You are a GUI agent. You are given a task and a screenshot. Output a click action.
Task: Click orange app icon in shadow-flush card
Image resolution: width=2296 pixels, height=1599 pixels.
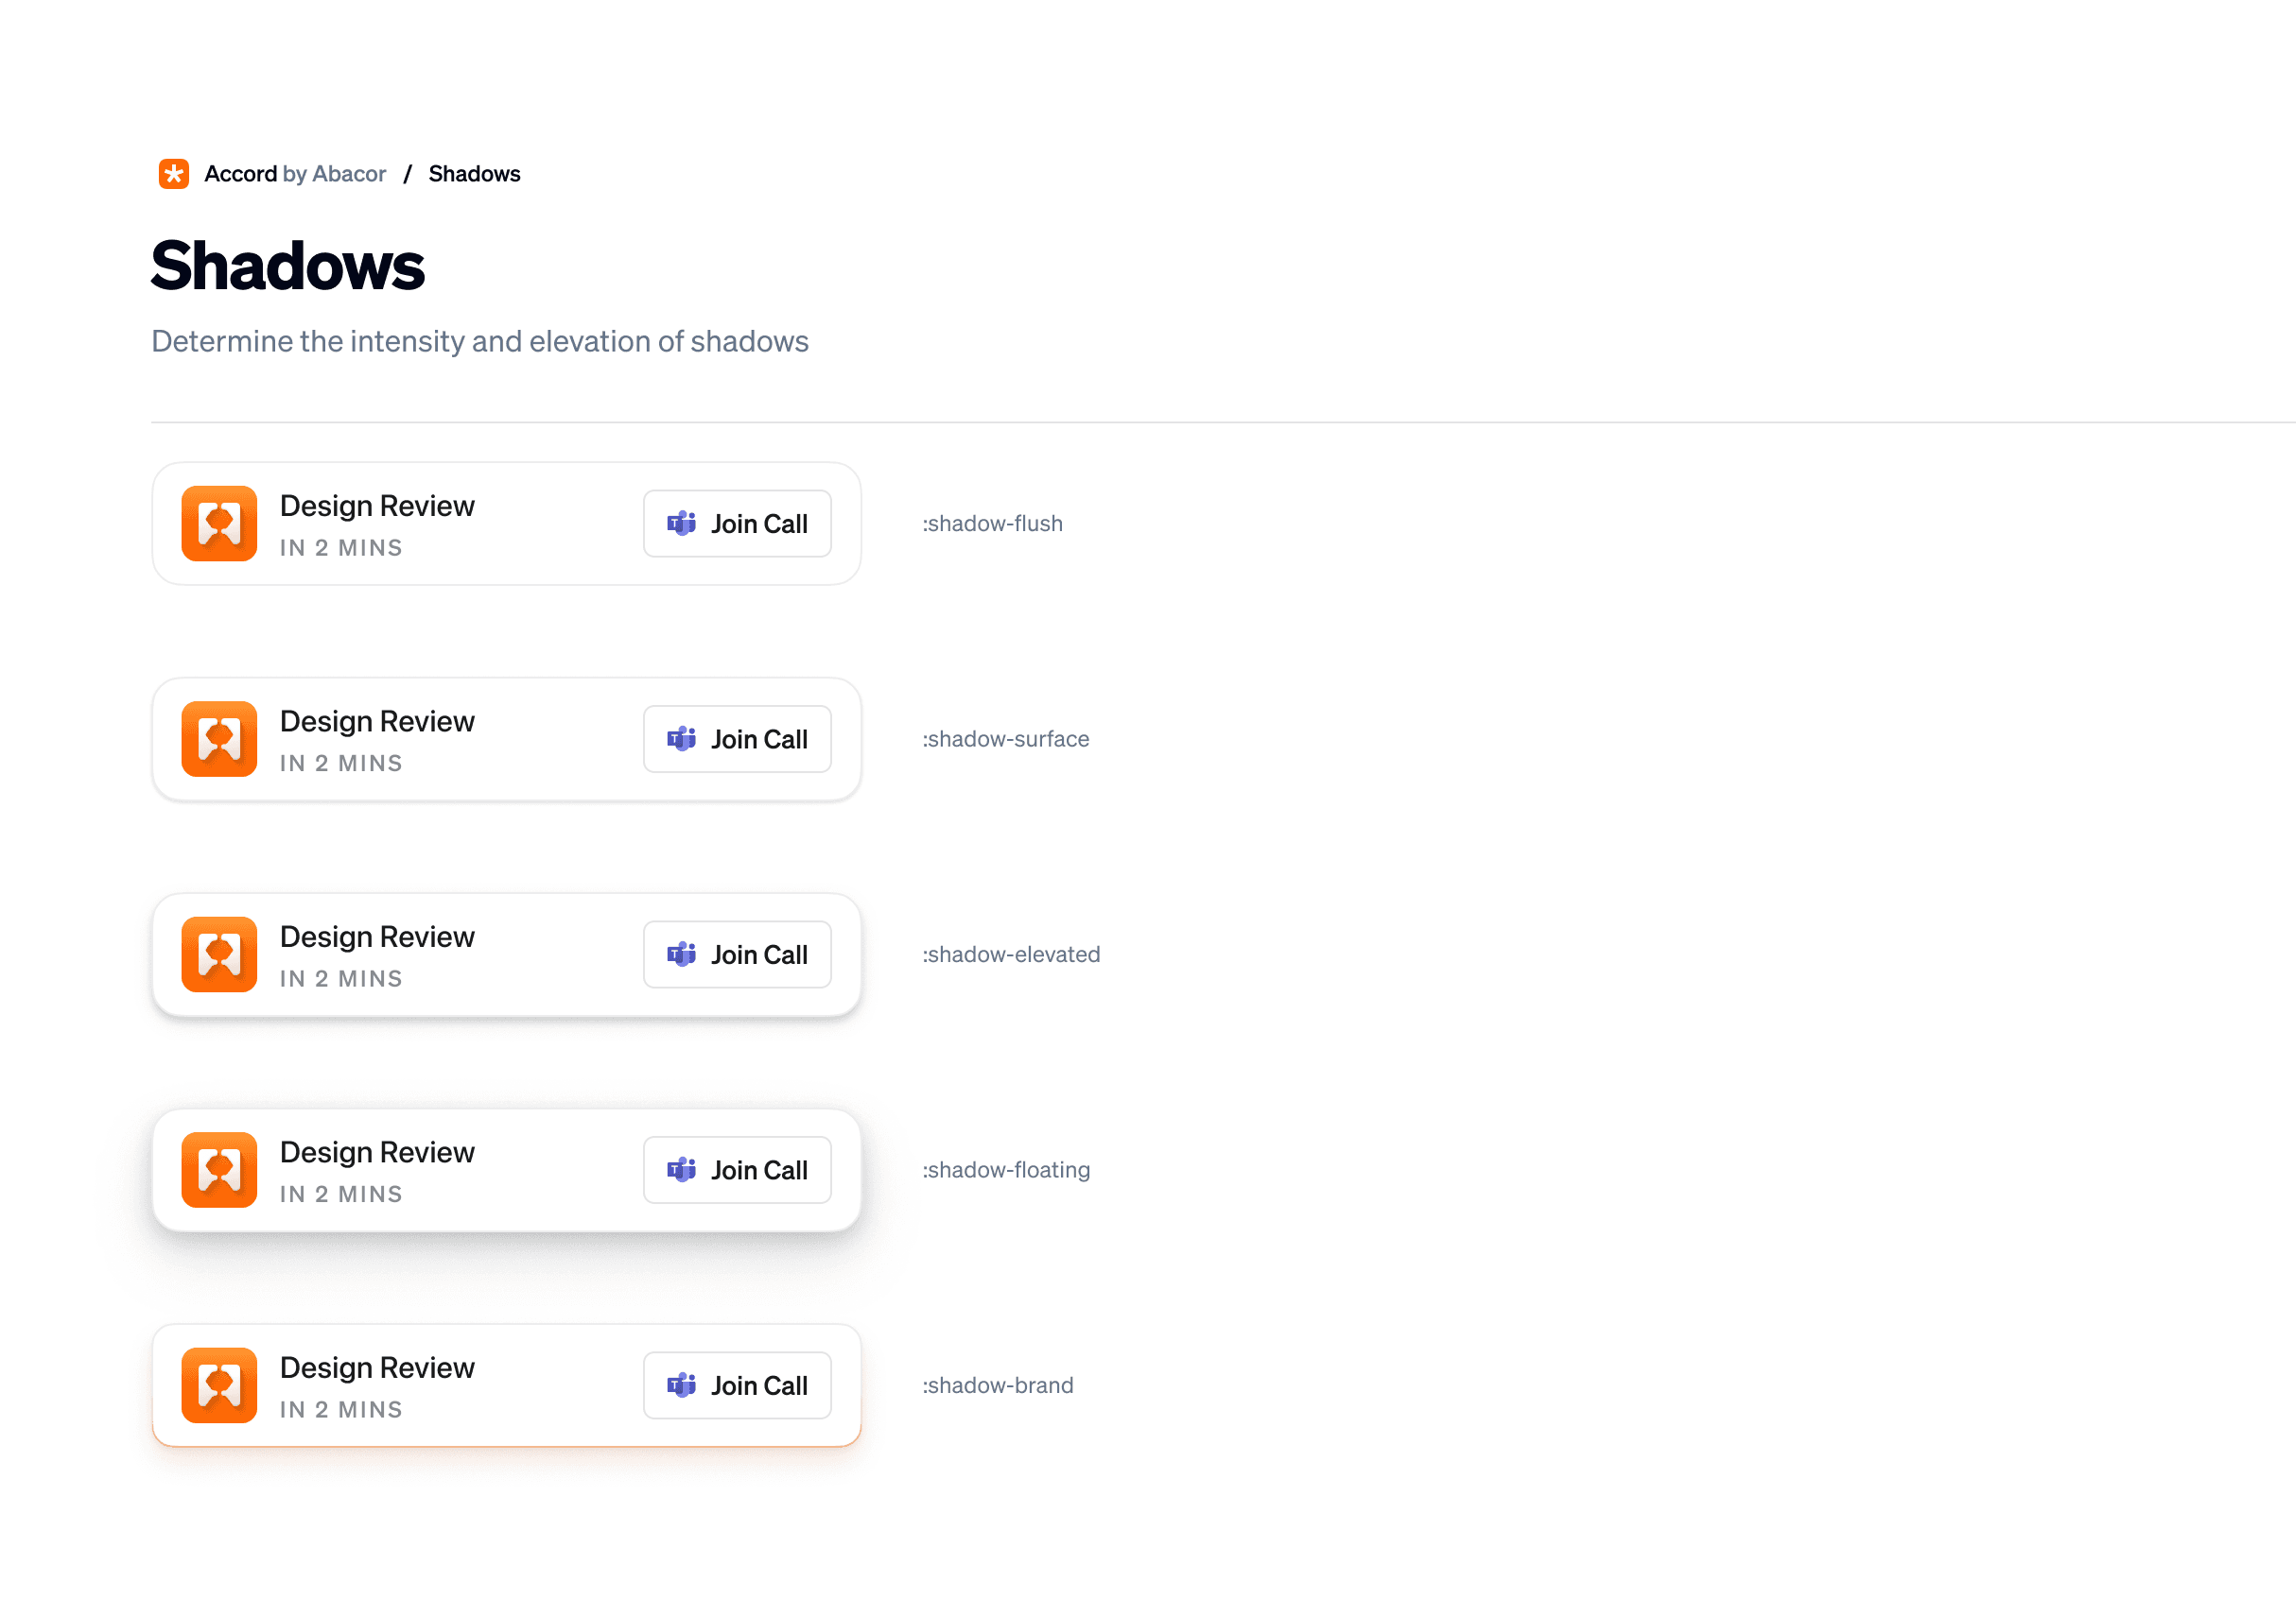[219, 524]
